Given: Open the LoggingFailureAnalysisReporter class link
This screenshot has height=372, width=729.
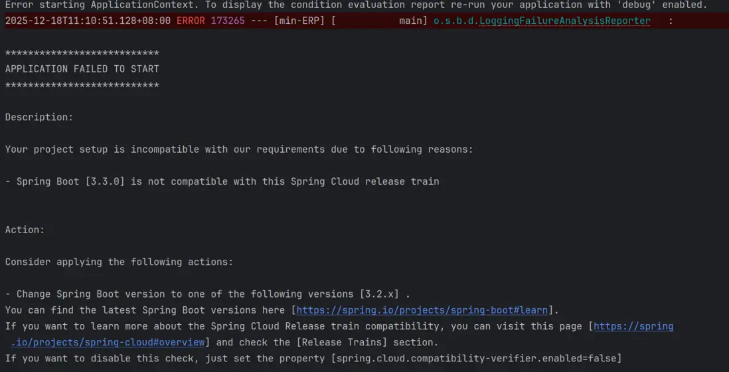Looking at the screenshot, I should [x=564, y=21].
